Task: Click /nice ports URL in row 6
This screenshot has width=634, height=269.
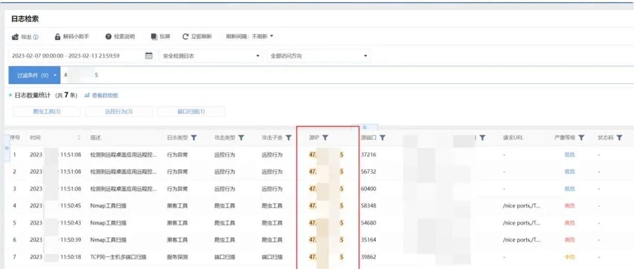Action: pos(522,240)
